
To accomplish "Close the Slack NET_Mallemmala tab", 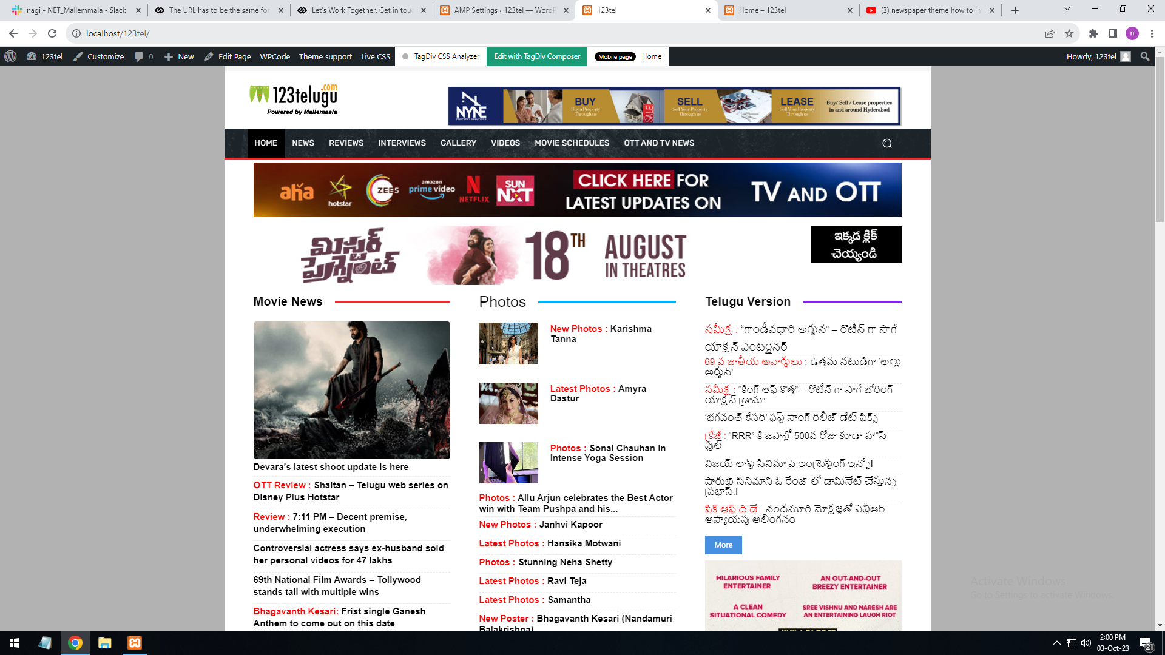I will tap(138, 10).
